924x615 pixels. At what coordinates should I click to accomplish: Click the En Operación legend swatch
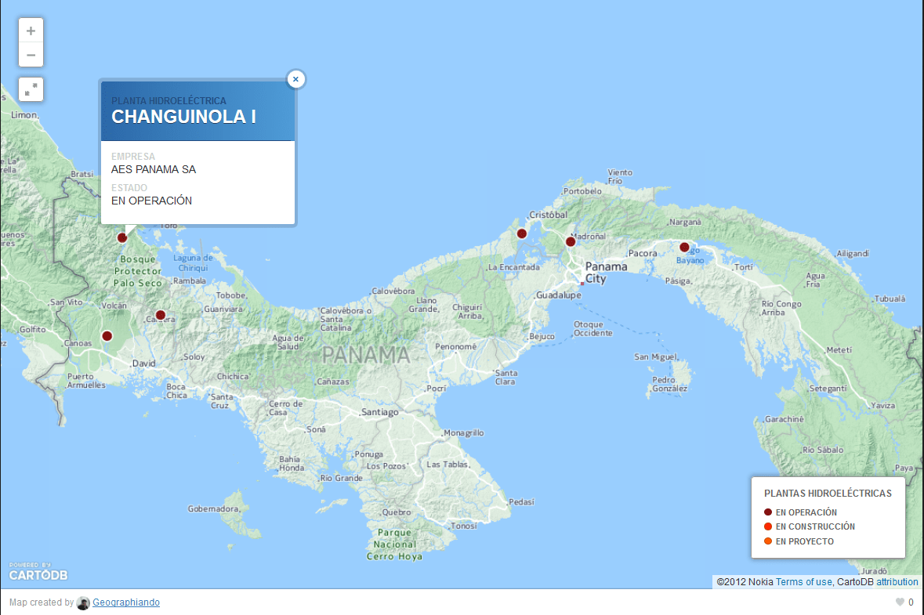click(x=768, y=512)
